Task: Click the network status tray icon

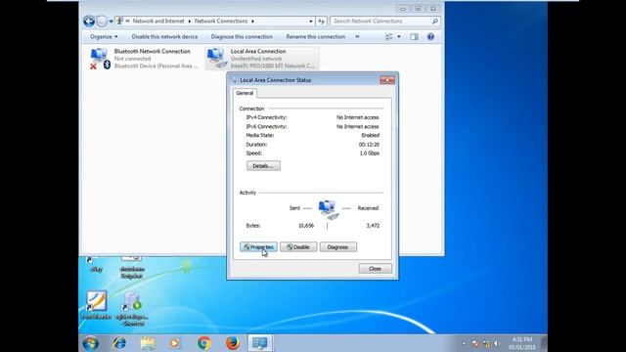Action: click(486, 343)
